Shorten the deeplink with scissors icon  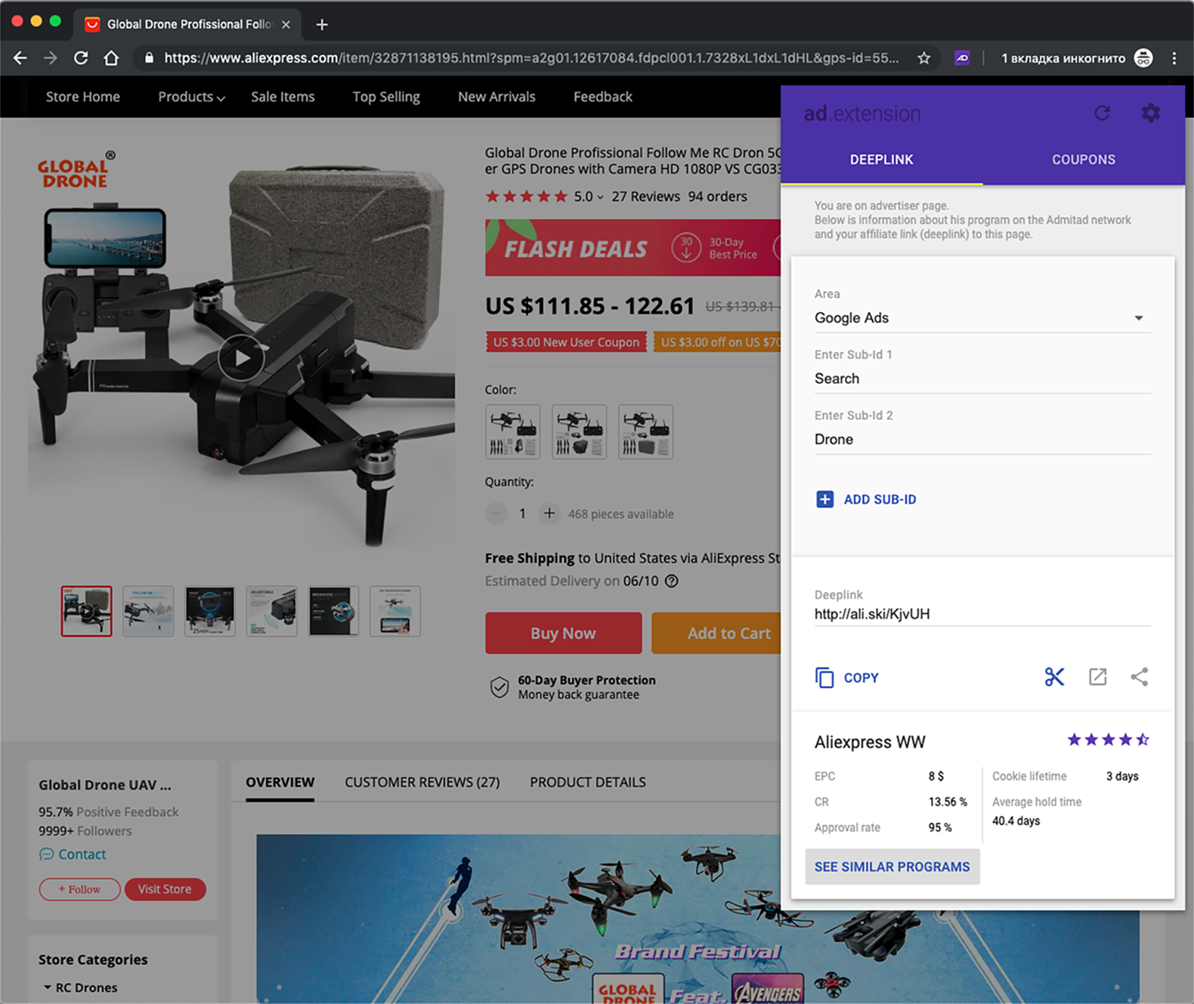coord(1054,677)
